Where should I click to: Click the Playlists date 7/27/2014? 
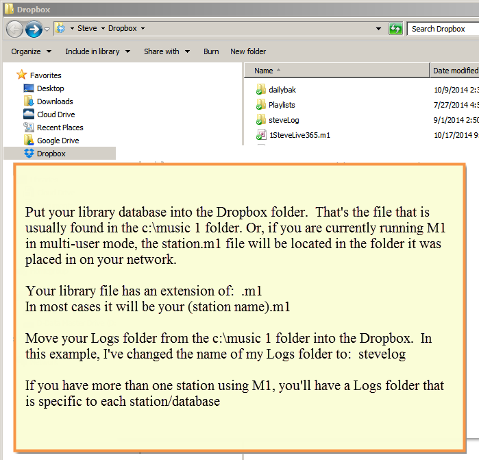pos(456,105)
